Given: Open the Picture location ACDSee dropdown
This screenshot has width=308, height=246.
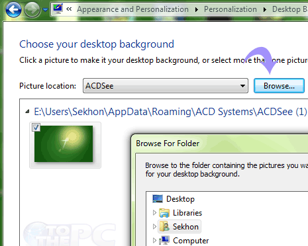Looking at the screenshot, I should 166,86.
